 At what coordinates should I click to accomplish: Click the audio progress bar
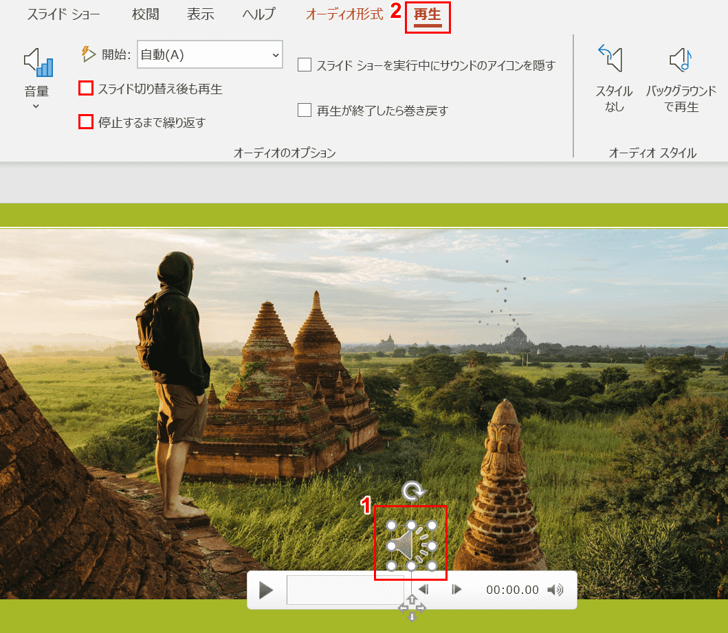pyautogui.click(x=345, y=590)
